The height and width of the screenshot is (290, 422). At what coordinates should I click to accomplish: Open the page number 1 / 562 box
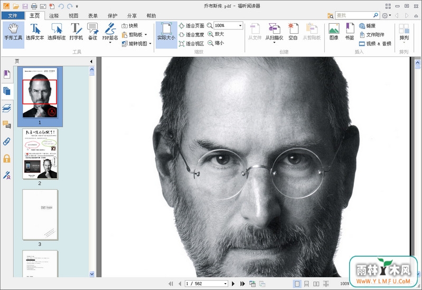pos(206,284)
